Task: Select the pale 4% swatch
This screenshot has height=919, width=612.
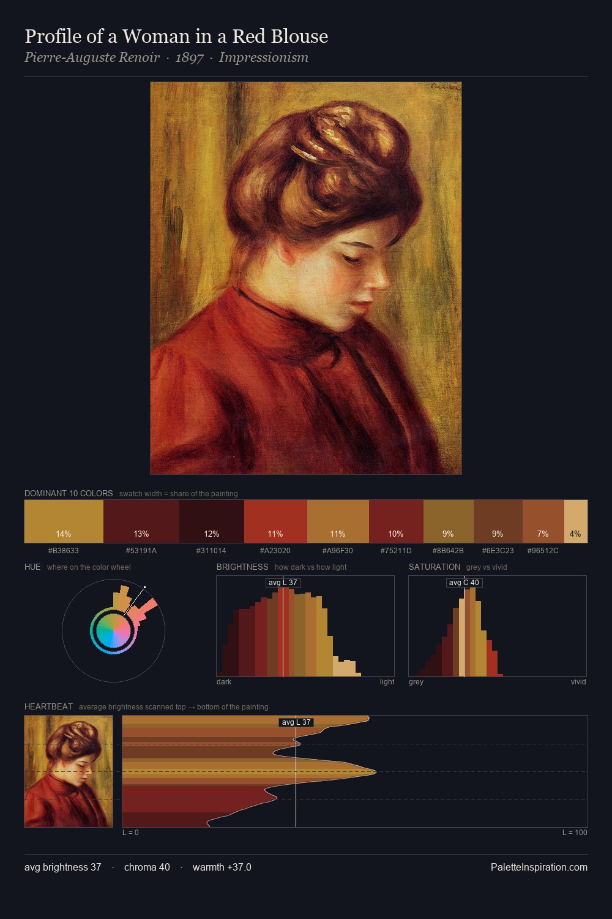Action: (575, 521)
